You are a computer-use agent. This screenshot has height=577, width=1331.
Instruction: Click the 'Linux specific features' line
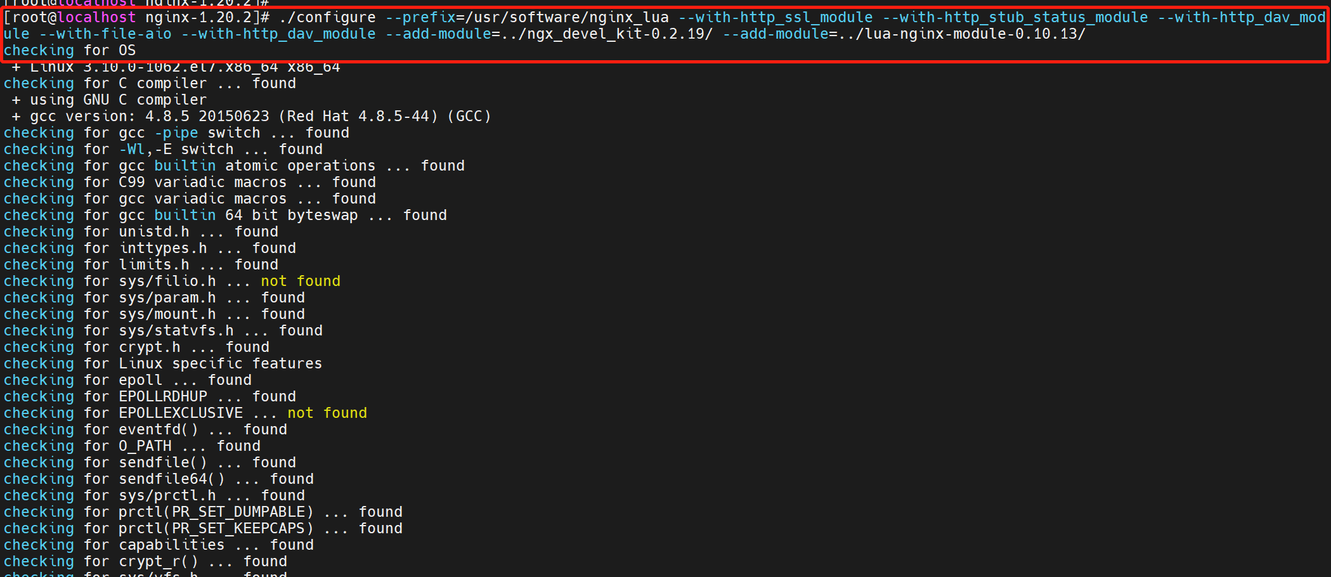[163, 364]
